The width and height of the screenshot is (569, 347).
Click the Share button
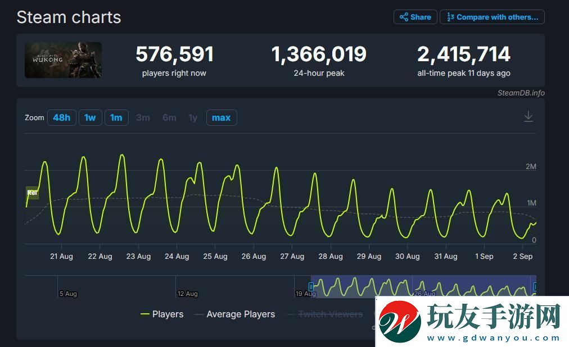[415, 17]
